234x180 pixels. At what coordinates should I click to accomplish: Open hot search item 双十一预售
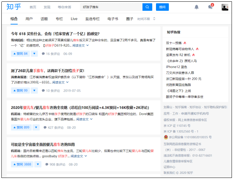click(174, 43)
